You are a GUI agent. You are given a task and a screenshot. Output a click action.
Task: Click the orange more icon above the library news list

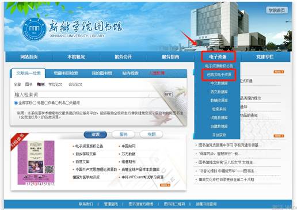(279, 136)
